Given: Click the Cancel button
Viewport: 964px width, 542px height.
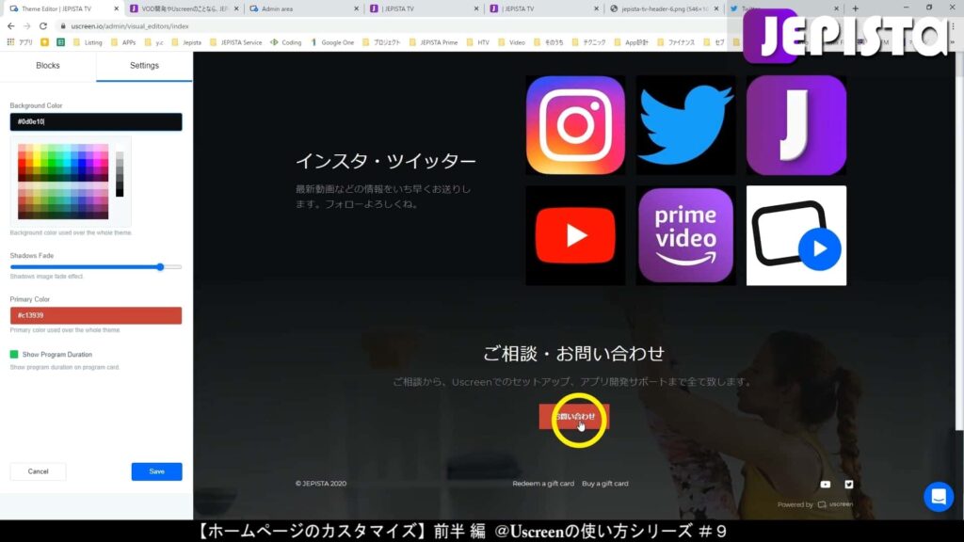Looking at the screenshot, I should tap(38, 471).
